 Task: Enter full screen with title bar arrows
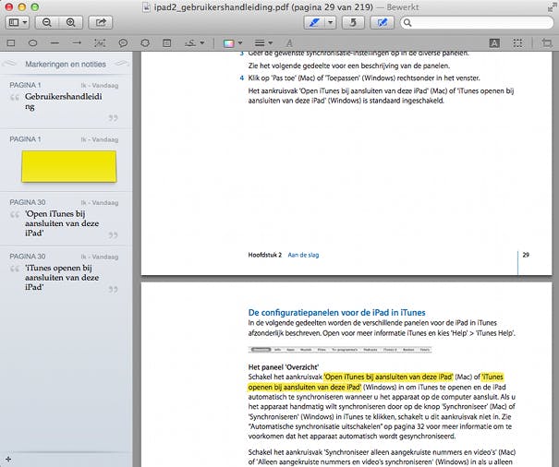552,7
